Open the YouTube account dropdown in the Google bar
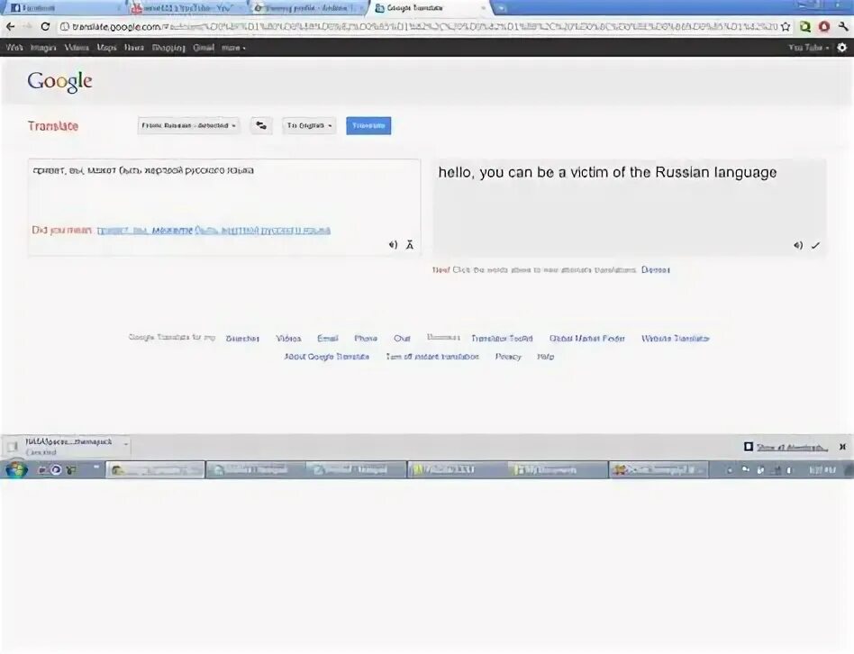Screen dimensions: 854x654 point(809,48)
